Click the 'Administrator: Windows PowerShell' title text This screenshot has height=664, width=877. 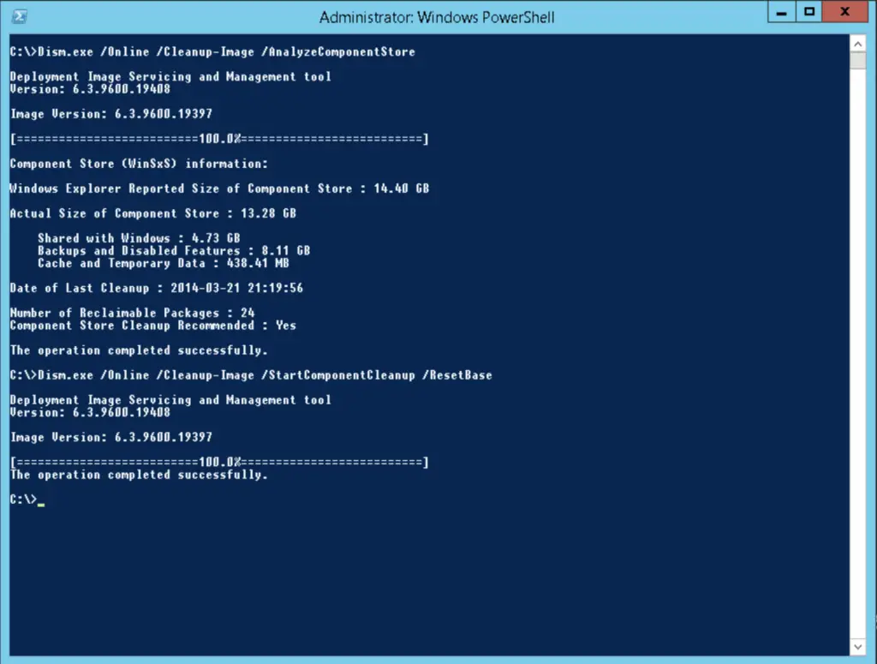click(437, 17)
